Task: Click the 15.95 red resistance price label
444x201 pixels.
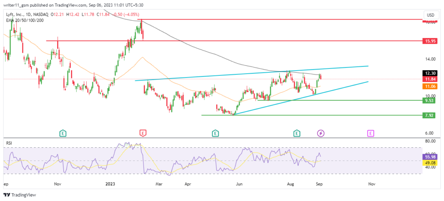Action: click(430, 41)
